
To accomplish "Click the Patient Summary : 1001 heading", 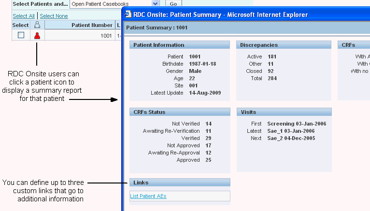I will click(157, 28).
